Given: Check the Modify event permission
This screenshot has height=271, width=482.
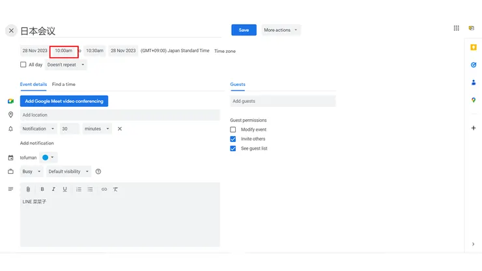Looking at the screenshot, I should click(233, 130).
